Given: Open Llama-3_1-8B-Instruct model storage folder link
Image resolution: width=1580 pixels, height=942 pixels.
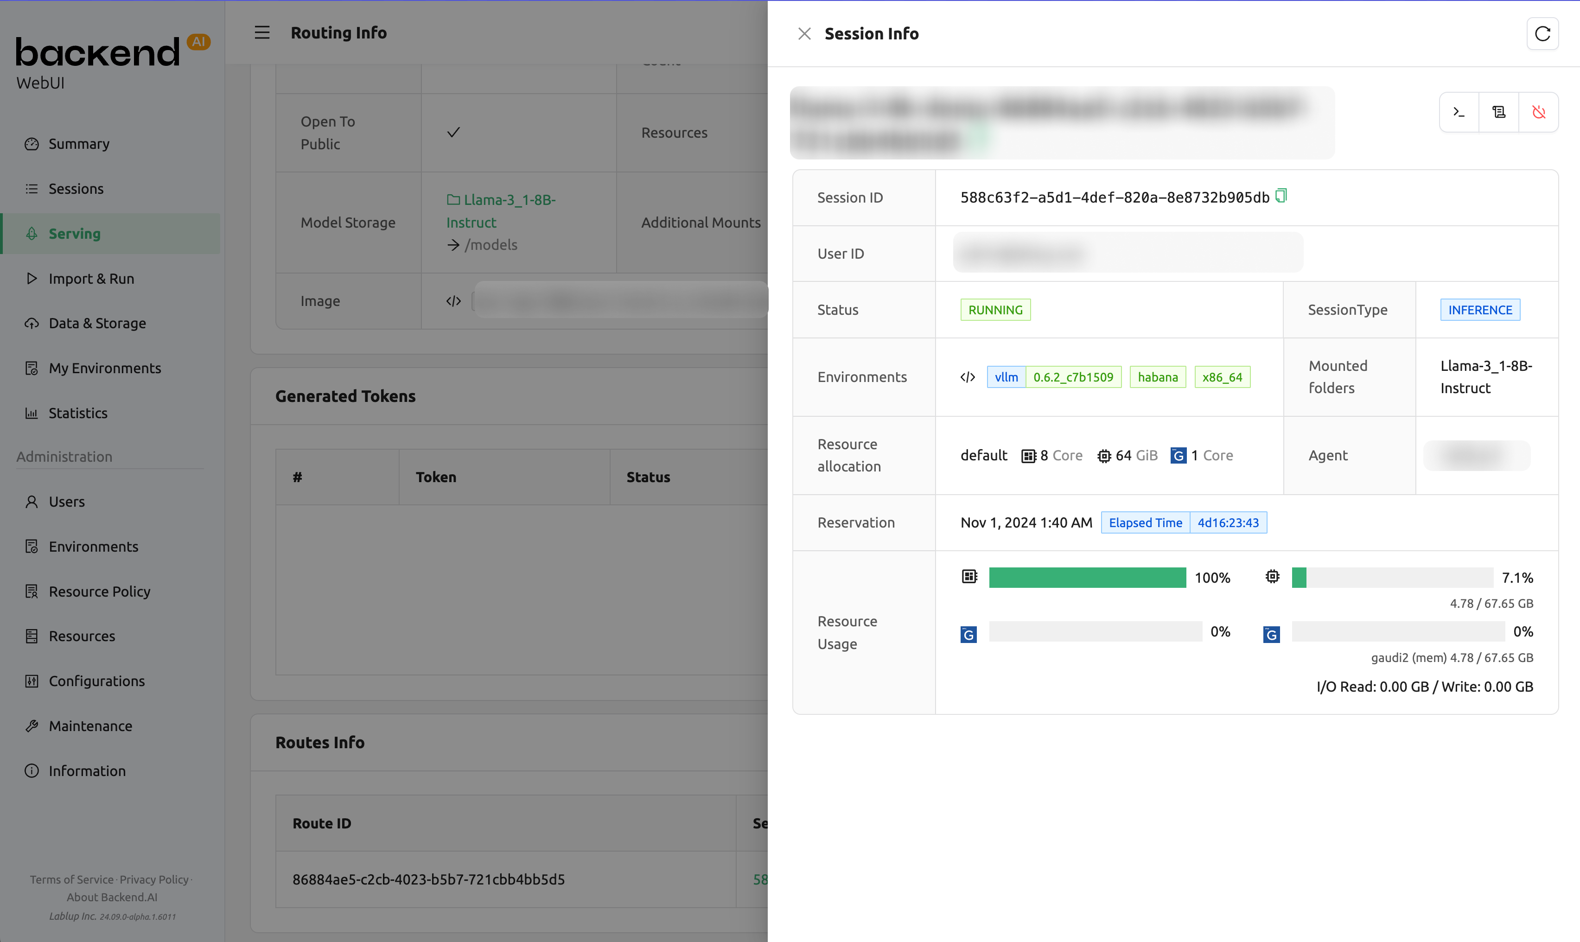Looking at the screenshot, I should tap(501, 211).
